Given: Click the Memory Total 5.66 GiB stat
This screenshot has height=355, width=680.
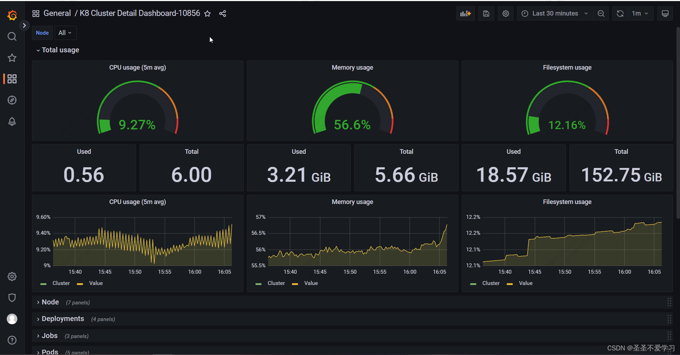Looking at the screenshot, I should pyautogui.click(x=406, y=168).
